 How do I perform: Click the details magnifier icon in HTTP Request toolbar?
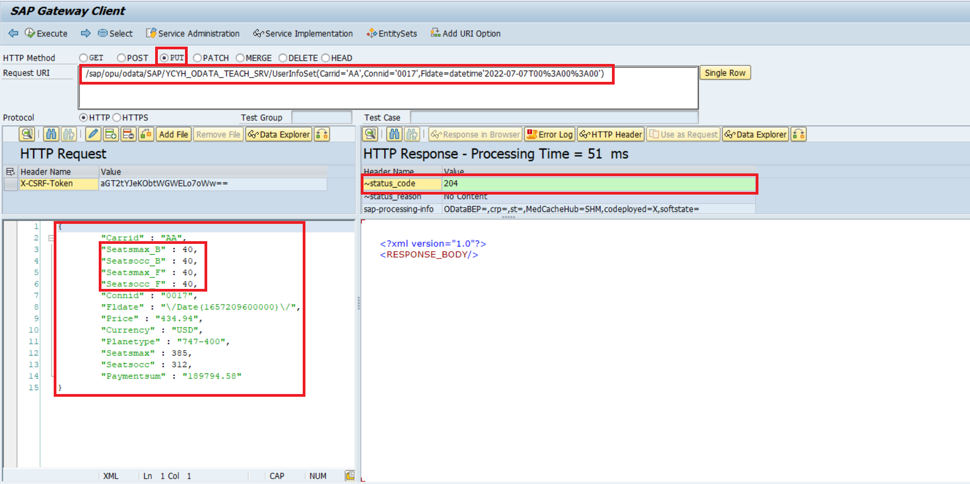(x=27, y=134)
